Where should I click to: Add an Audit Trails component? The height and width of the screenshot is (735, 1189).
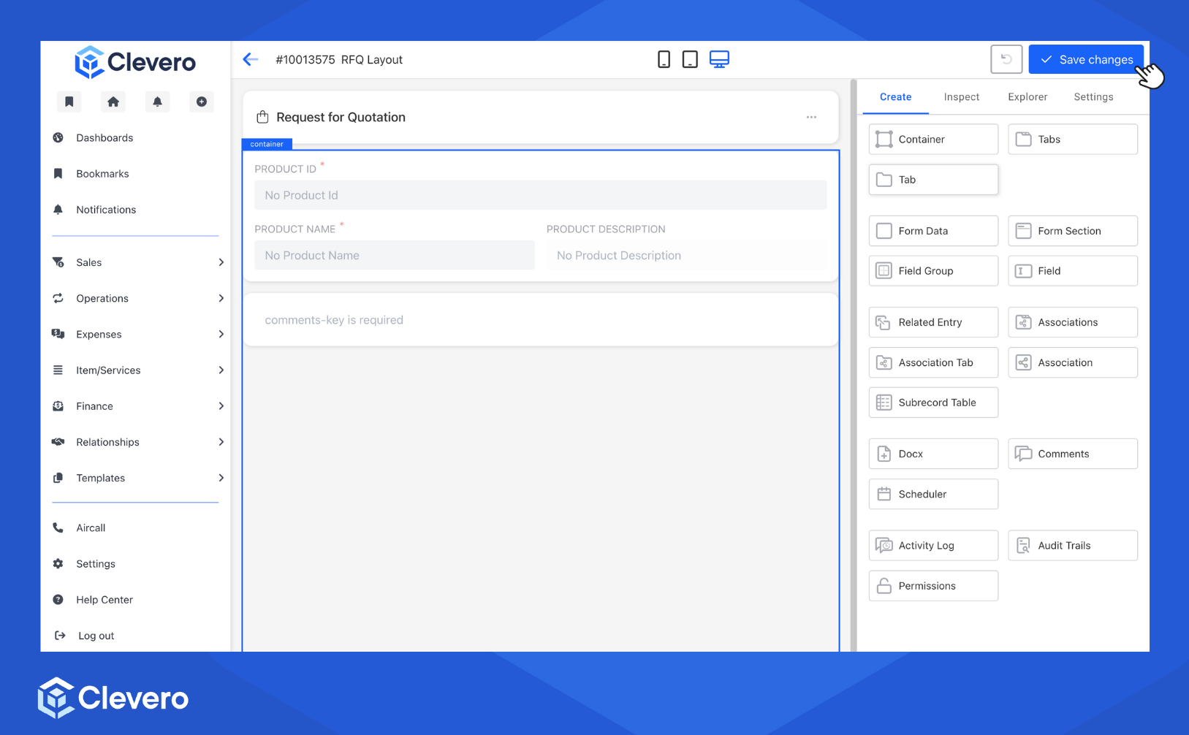coord(1073,546)
